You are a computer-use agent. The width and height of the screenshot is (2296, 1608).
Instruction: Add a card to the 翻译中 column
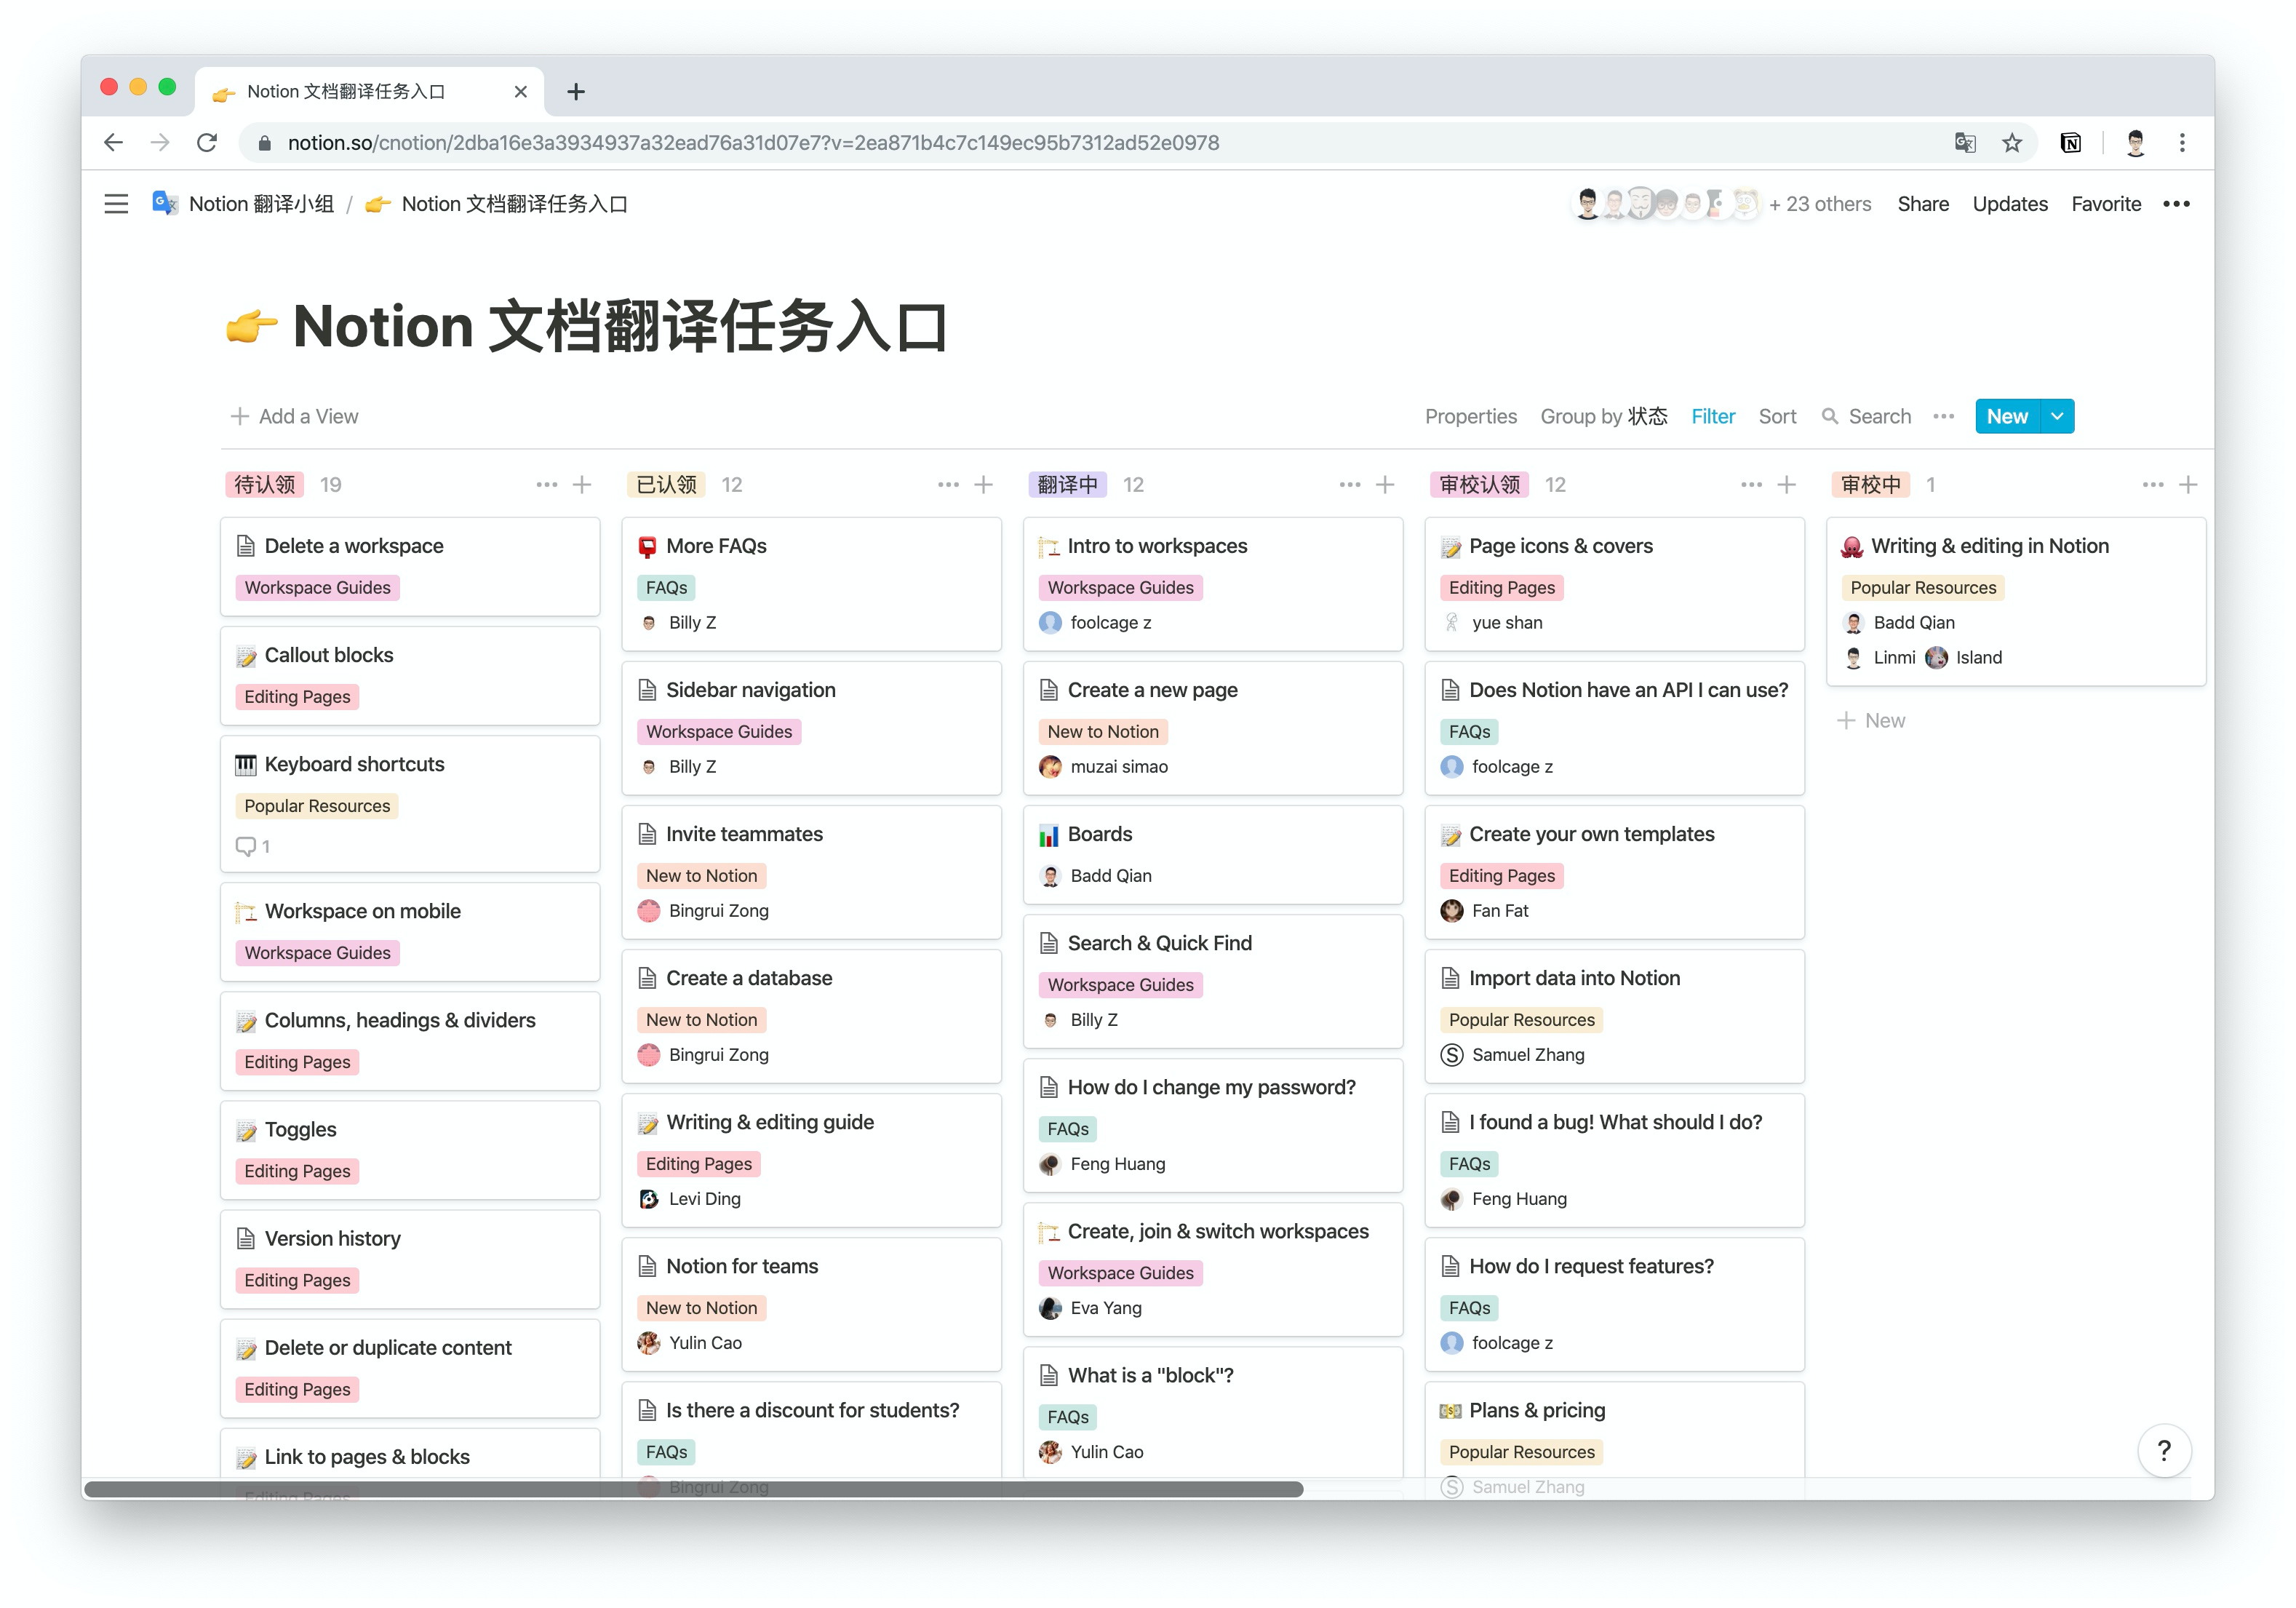click(1385, 485)
